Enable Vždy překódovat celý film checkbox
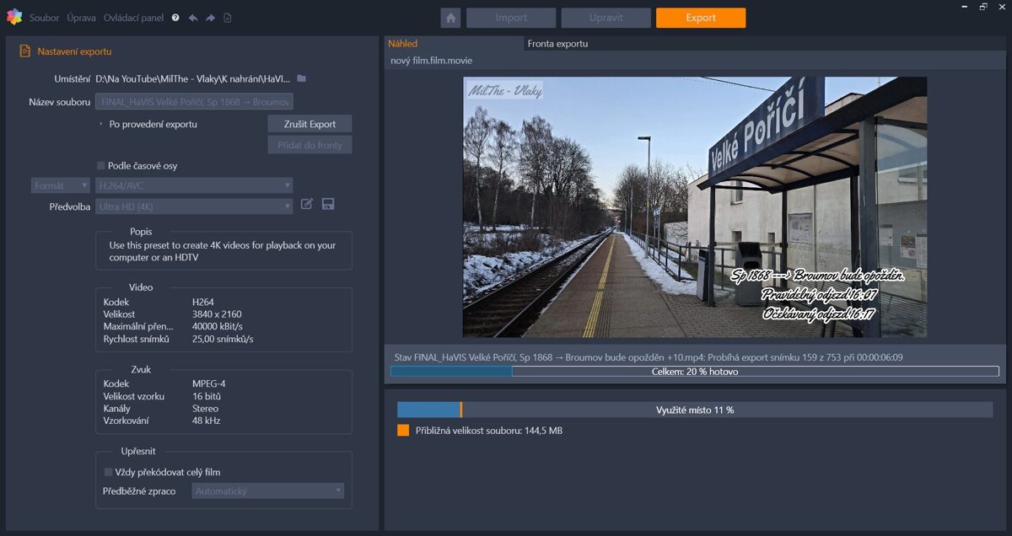1012x536 pixels. [108, 472]
